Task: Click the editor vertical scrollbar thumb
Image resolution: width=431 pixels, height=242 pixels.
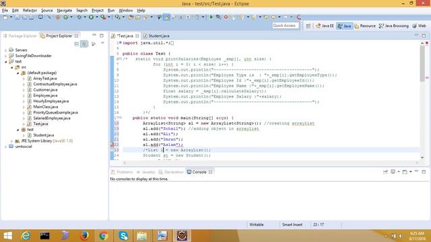Action: coord(422,63)
